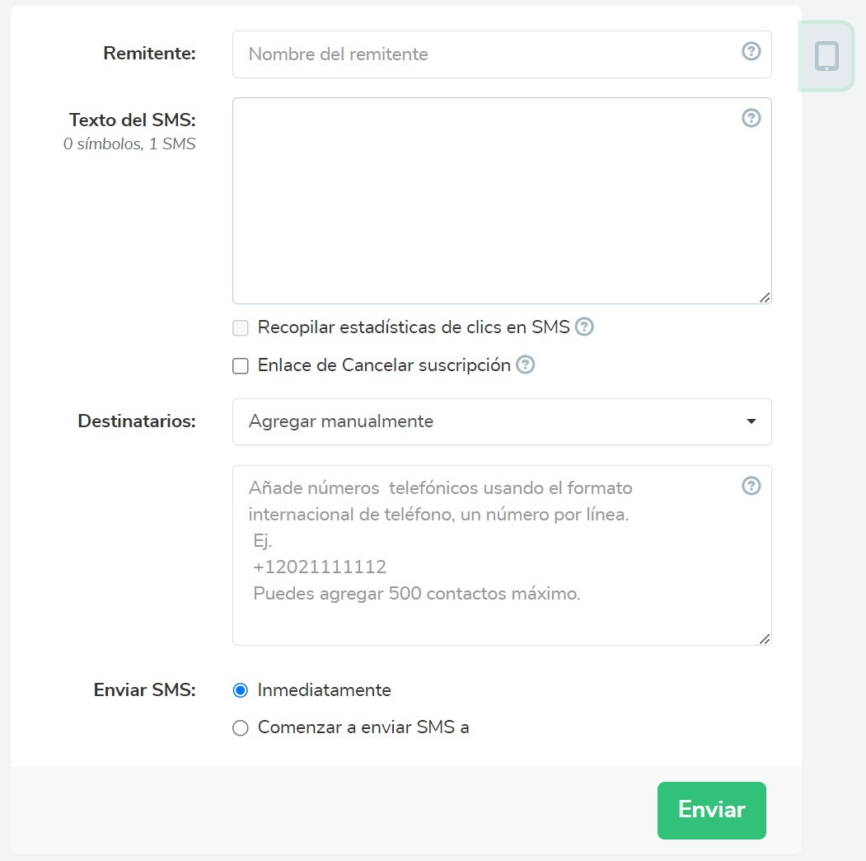Expand the Agregar manualmente recipients dropdown

coord(502,421)
